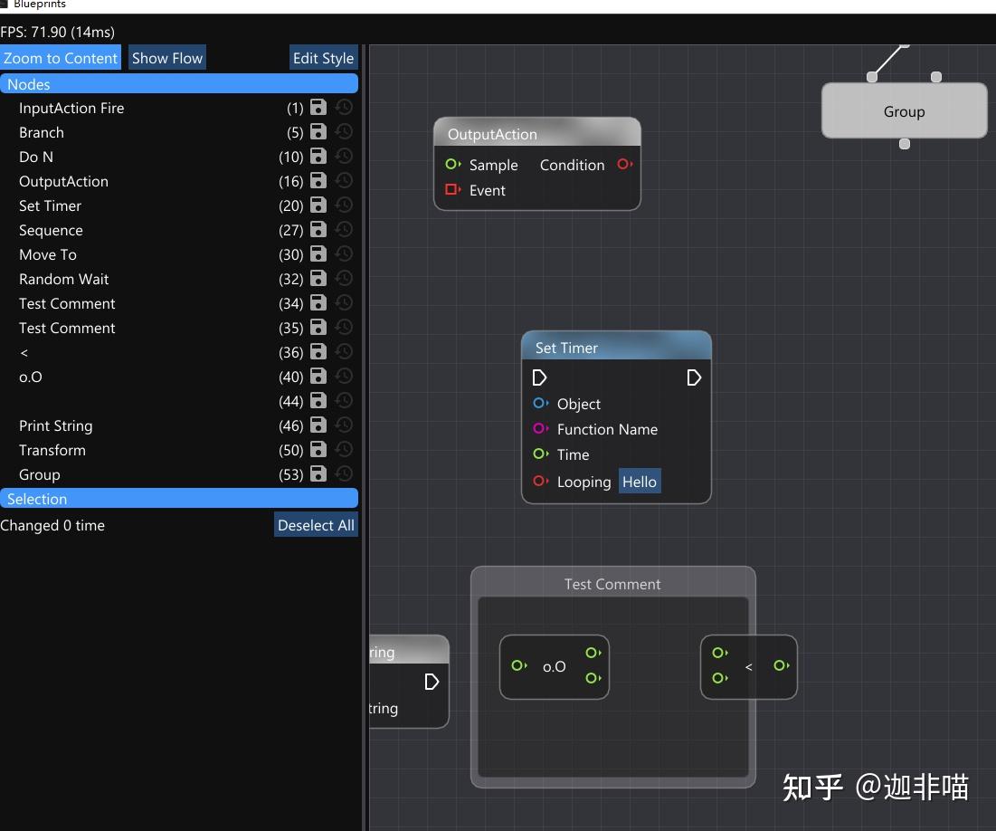Toggle the Condition pin on OutputAction node
The width and height of the screenshot is (996, 831).
click(623, 165)
